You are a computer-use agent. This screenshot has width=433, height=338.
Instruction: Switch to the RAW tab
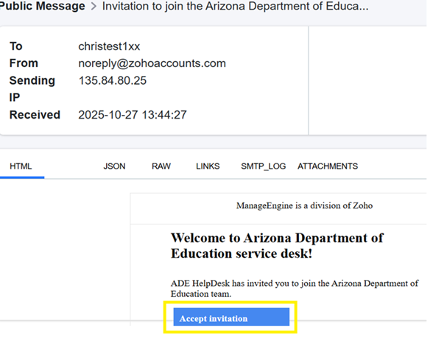[161, 166]
